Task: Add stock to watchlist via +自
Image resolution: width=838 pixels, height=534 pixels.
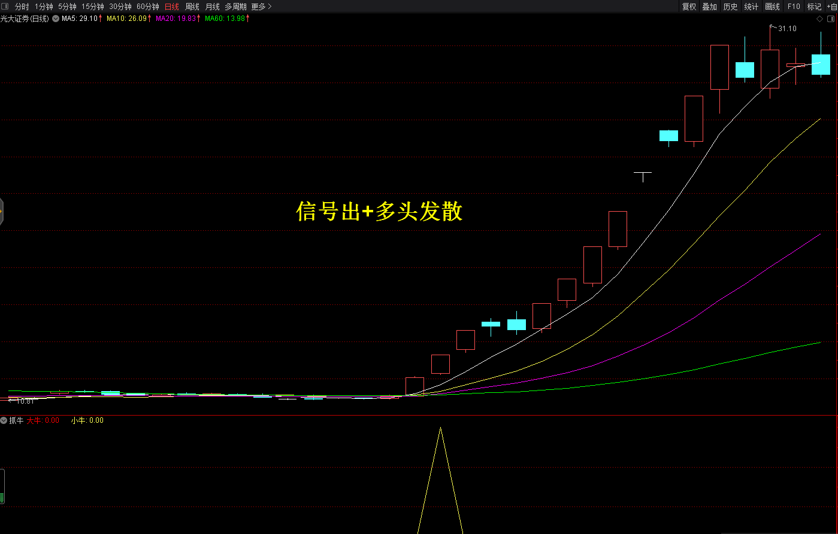Action: click(x=831, y=7)
